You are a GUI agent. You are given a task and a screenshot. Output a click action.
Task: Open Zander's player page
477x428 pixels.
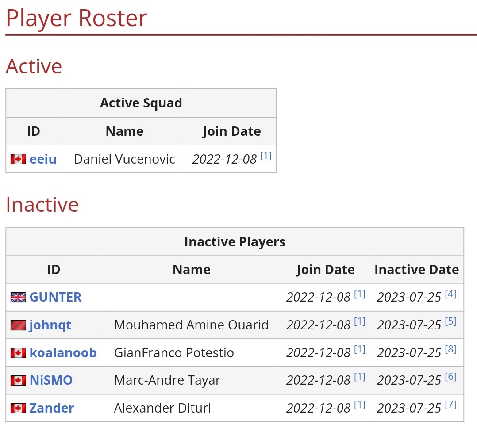click(x=51, y=408)
